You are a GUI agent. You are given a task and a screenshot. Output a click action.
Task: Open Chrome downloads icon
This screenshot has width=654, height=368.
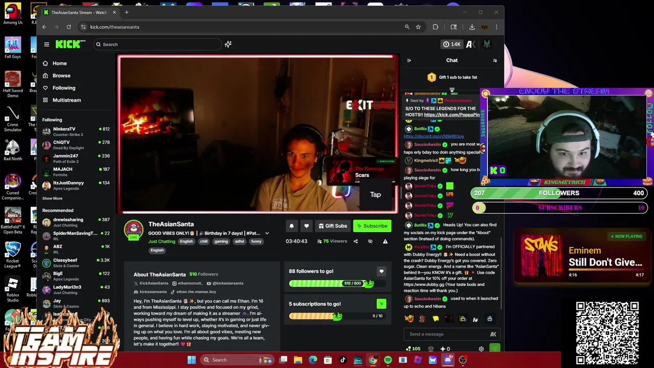click(472, 27)
